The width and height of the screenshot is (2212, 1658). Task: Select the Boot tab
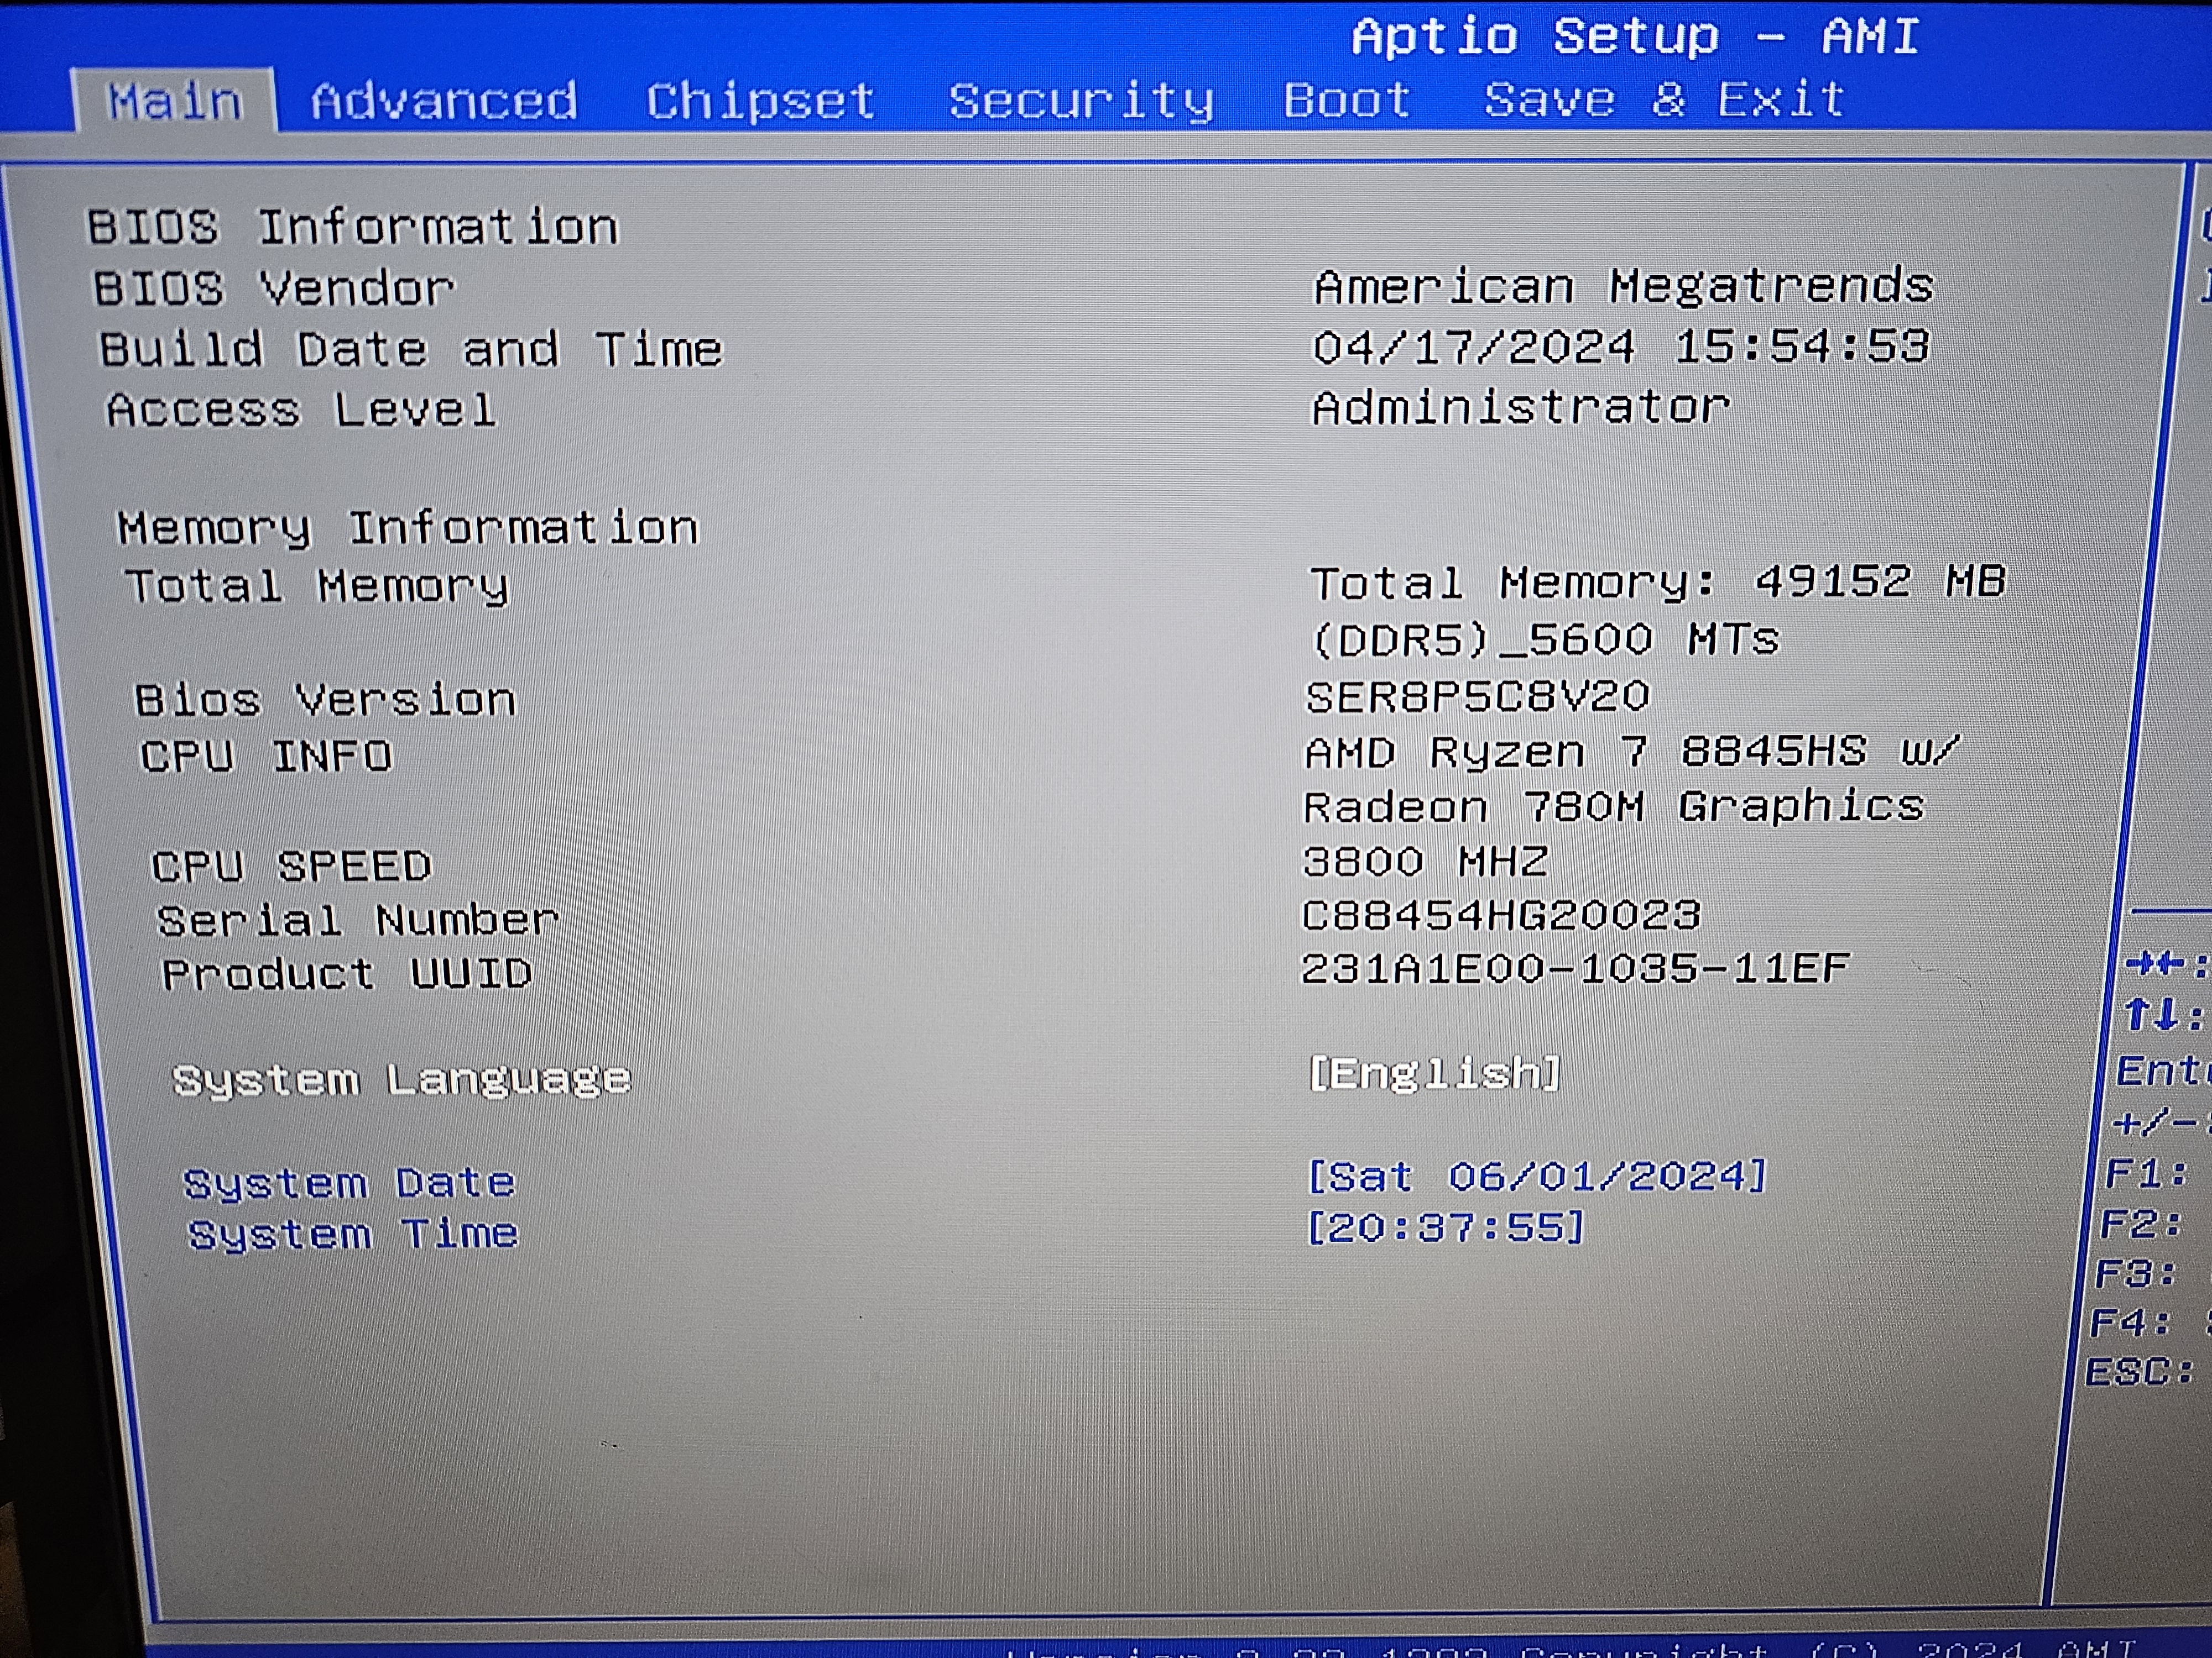1346,100
